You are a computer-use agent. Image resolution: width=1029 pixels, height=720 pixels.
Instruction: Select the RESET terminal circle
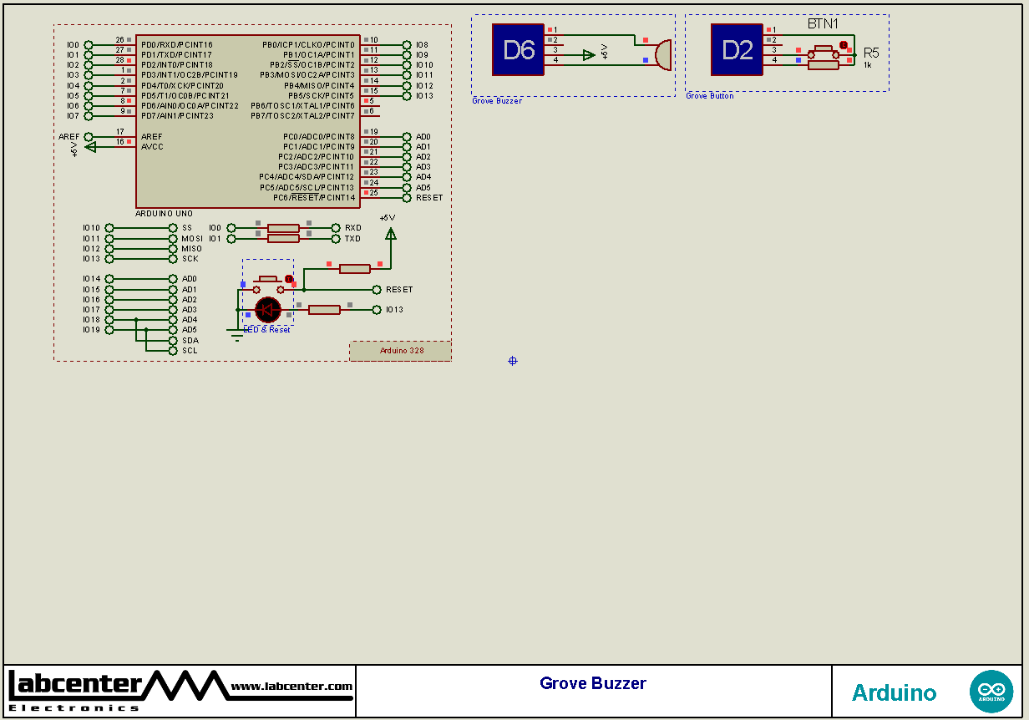coord(376,289)
